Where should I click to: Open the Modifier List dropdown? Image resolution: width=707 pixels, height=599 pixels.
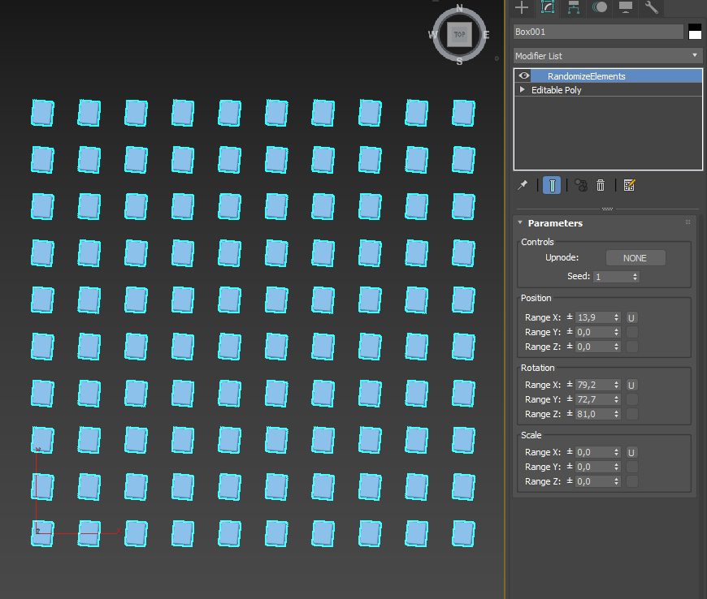click(608, 56)
